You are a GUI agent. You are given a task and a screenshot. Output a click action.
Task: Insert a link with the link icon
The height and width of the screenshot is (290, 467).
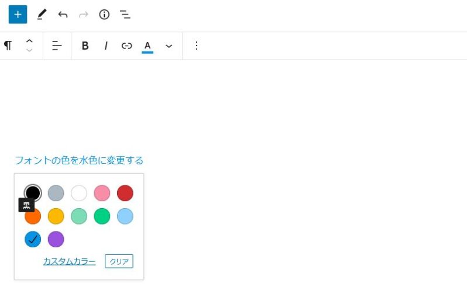[x=126, y=46]
